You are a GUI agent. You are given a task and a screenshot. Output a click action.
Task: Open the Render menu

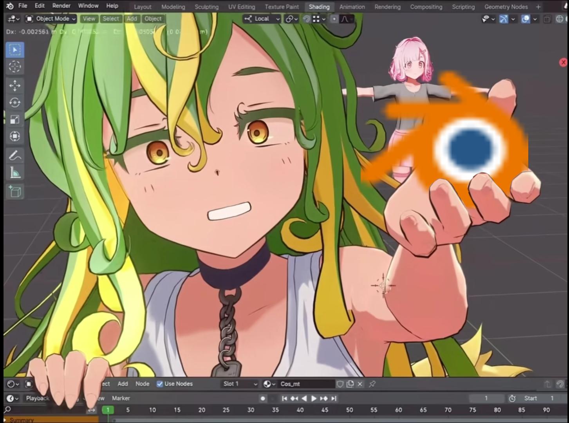(x=61, y=6)
